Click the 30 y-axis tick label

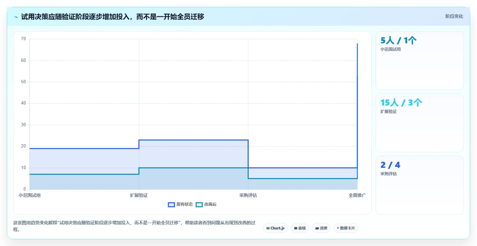pos(23,125)
